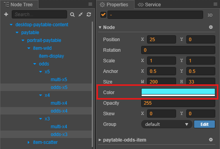Open the Node section gear settings
Viewport: 220px width, 149px height.
click(211, 27)
